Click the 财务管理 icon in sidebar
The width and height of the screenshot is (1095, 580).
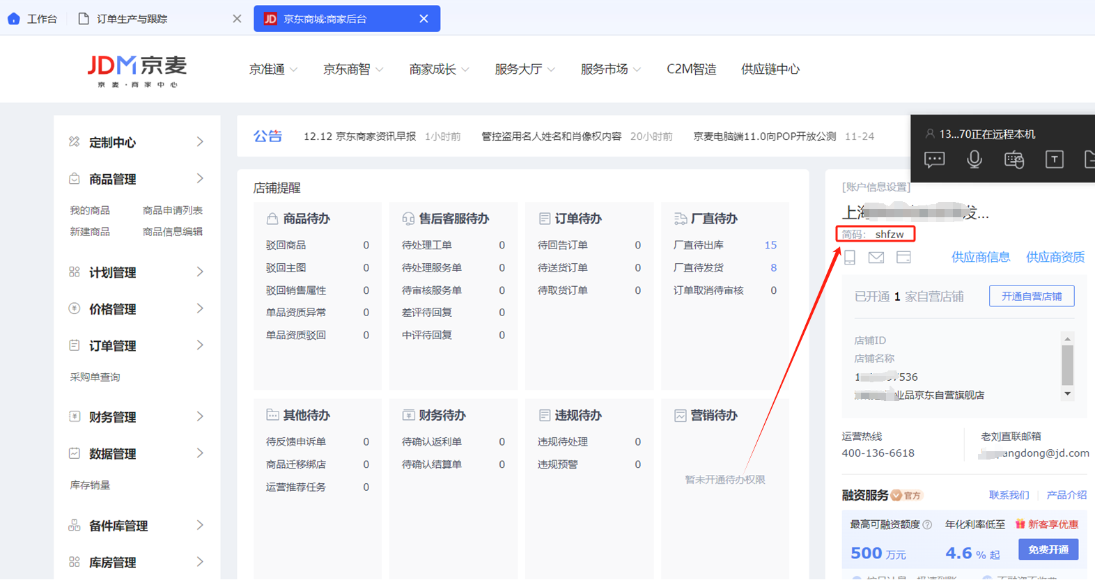[75, 416]
